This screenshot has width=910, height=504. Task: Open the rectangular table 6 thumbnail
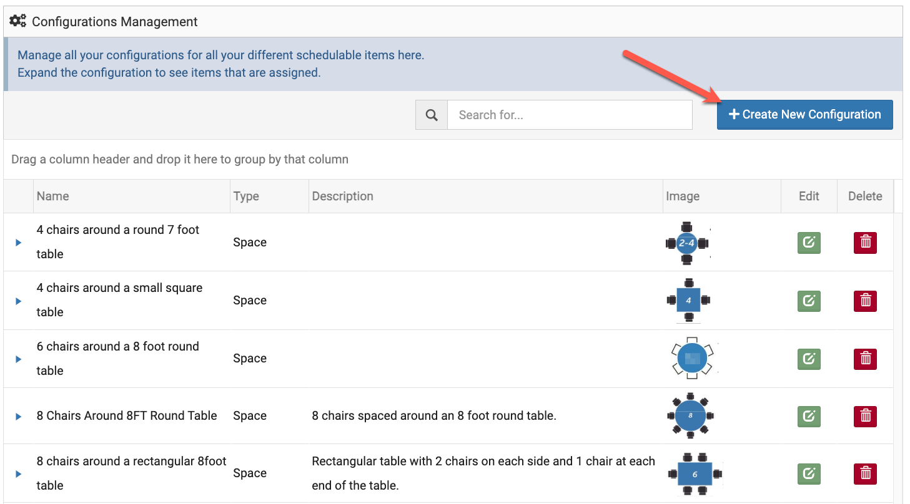pos(695,473)
